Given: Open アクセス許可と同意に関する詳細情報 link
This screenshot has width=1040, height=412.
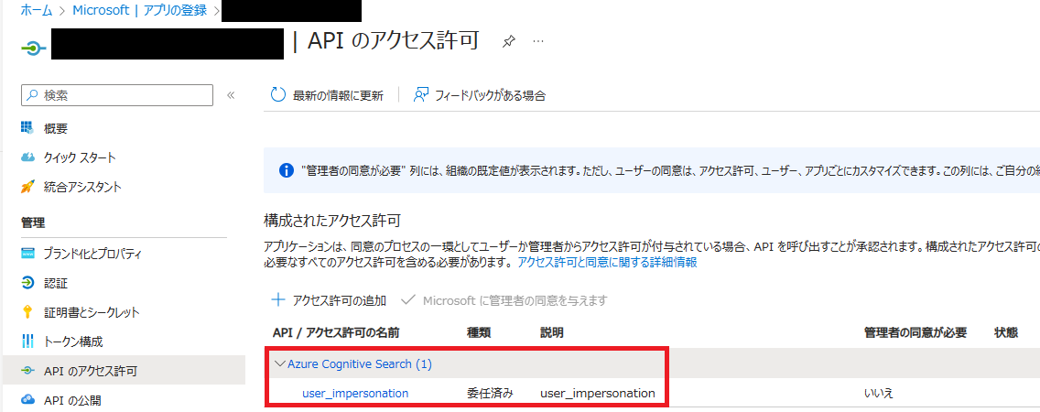Looking at the screenshot, I should (x=607, y=263).
